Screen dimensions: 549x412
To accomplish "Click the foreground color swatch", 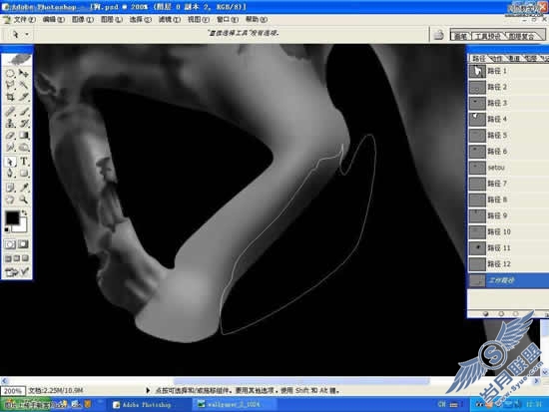I will tap(12, 218).
